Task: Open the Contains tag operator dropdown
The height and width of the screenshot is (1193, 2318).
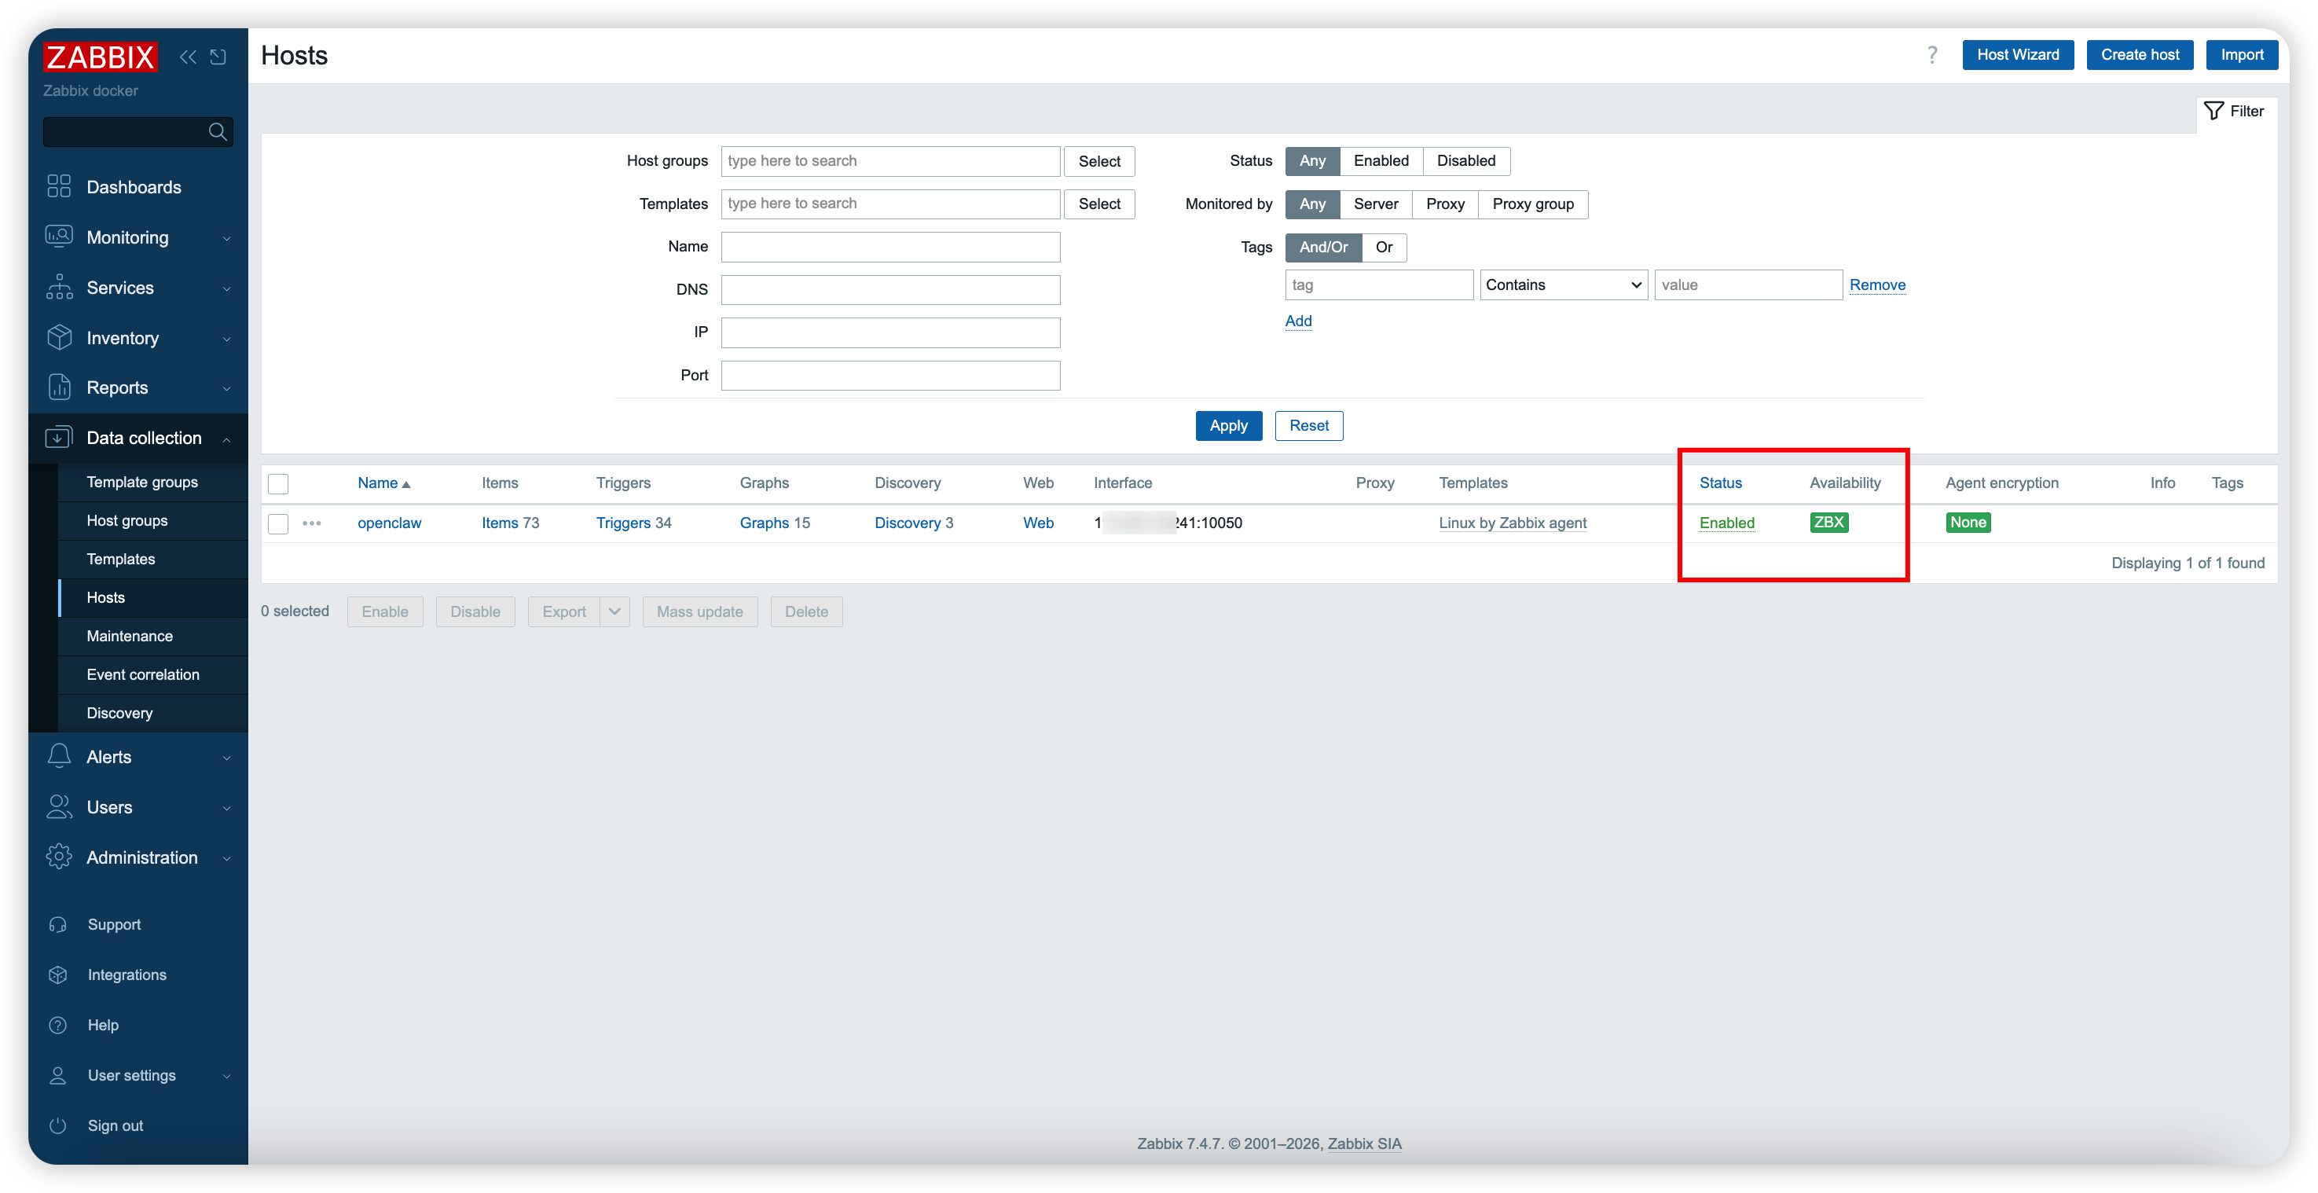Action: coord(1563,284)
